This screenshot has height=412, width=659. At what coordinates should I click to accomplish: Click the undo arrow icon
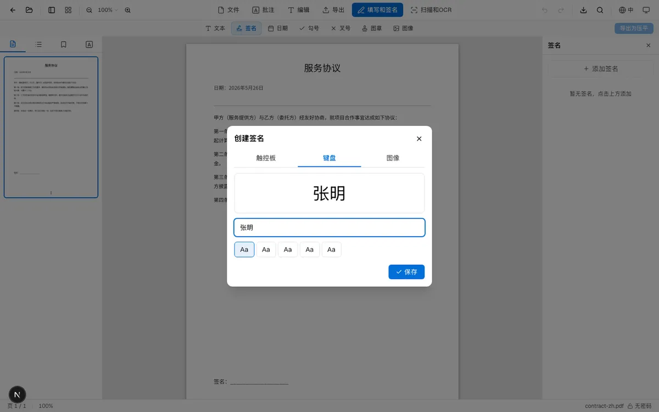tap(545, 10)
